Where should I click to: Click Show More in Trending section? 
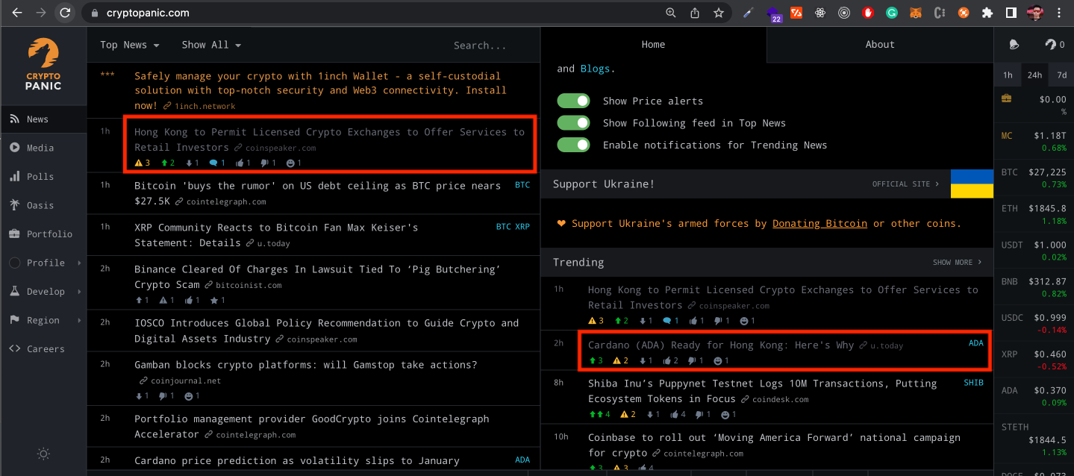[957, 263]
